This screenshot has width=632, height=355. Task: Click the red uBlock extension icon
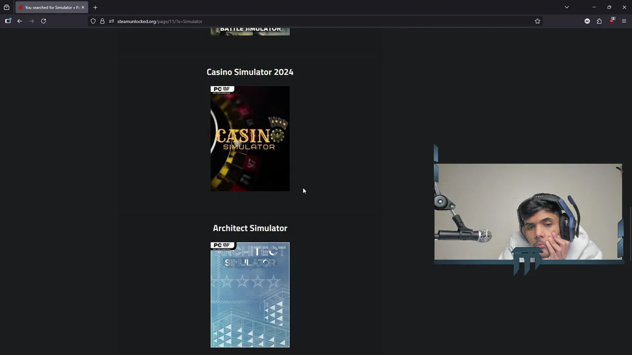(x=612, y=21)
